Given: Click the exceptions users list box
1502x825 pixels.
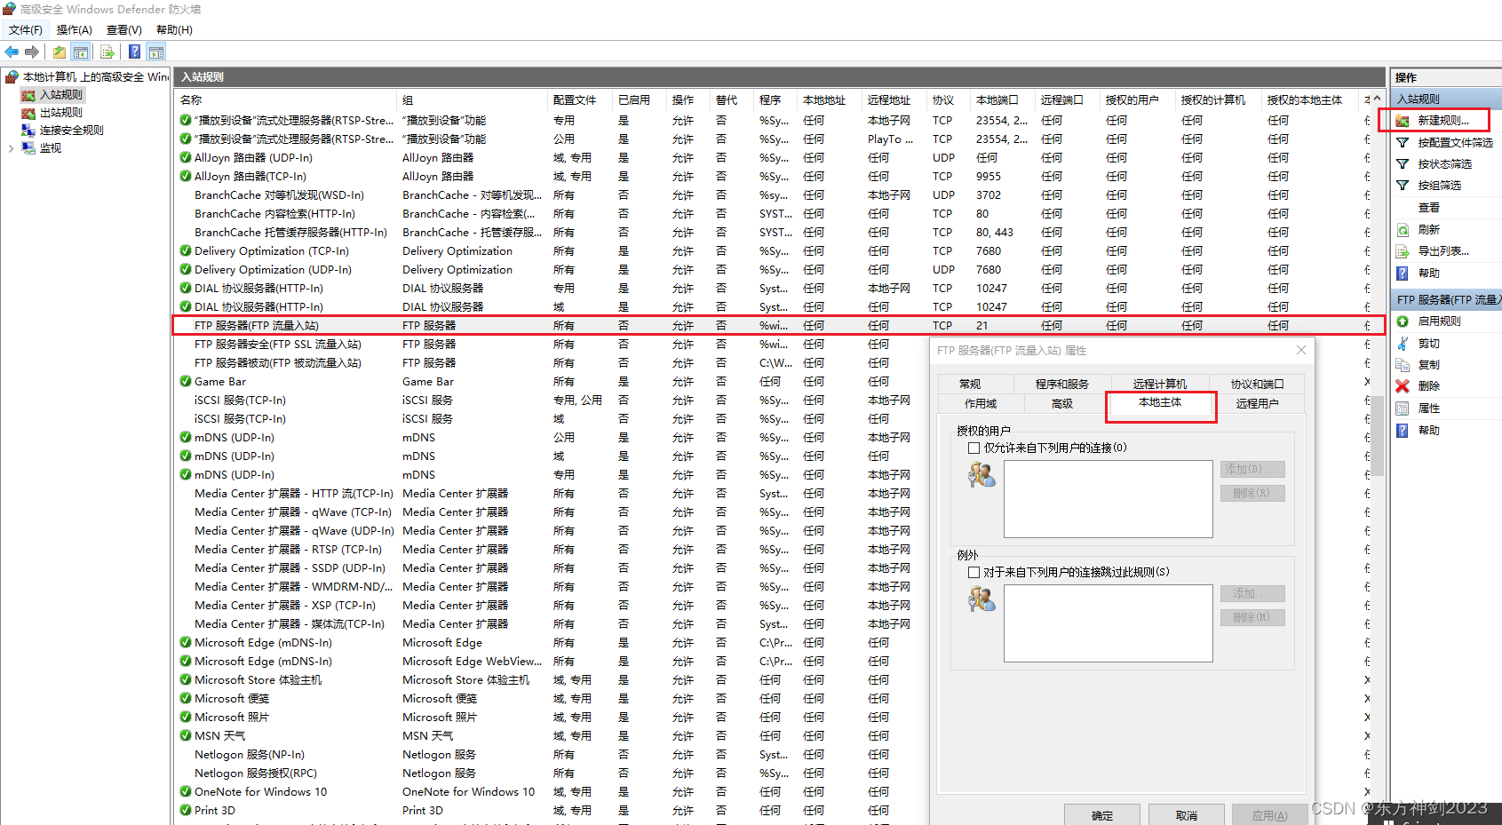Looking at the screenshot, I should pyautogui.click(x=1108, y=623).
